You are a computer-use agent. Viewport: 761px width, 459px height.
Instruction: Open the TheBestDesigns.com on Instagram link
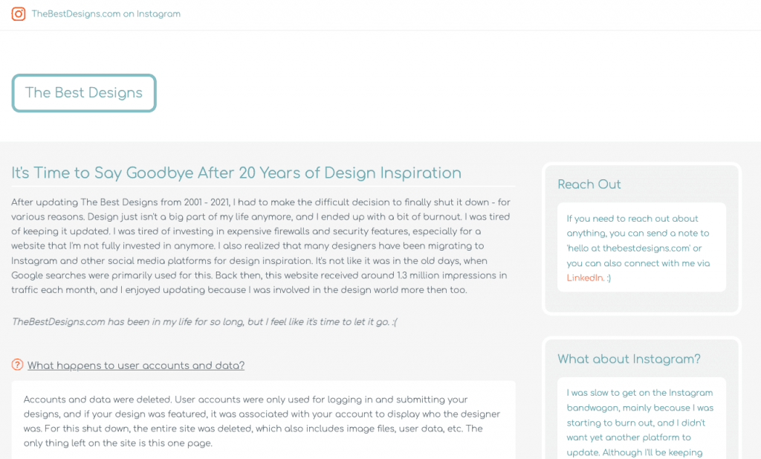pyautogui.click(x=106, y=14)
